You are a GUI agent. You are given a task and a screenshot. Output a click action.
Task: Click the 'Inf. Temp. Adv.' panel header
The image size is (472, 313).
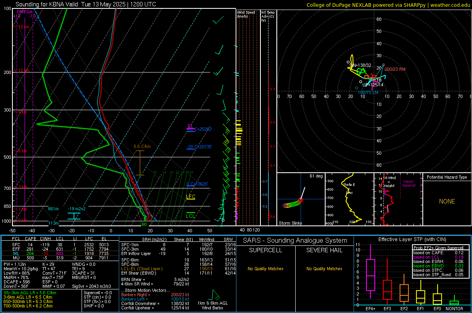tap(268, 16)
